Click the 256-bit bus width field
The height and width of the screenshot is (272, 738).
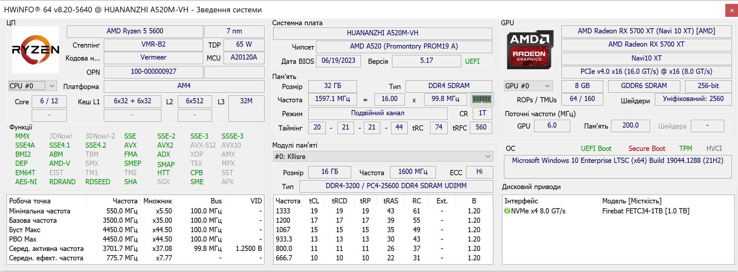click(708, 86)
